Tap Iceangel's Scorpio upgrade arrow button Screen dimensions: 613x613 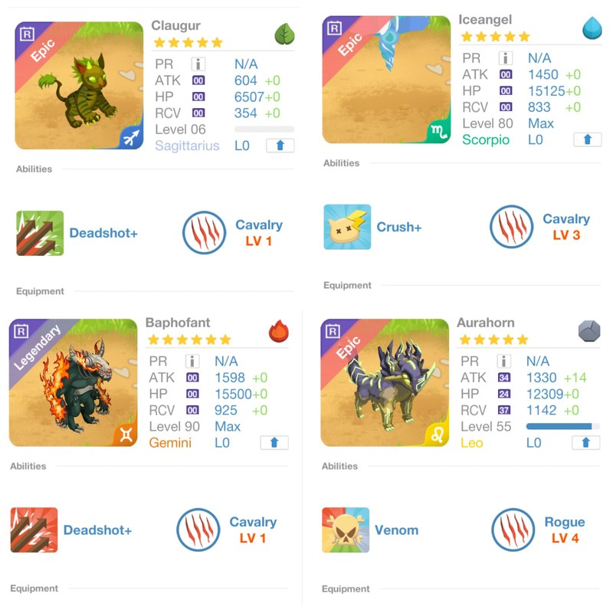click(x=587, y=139)
